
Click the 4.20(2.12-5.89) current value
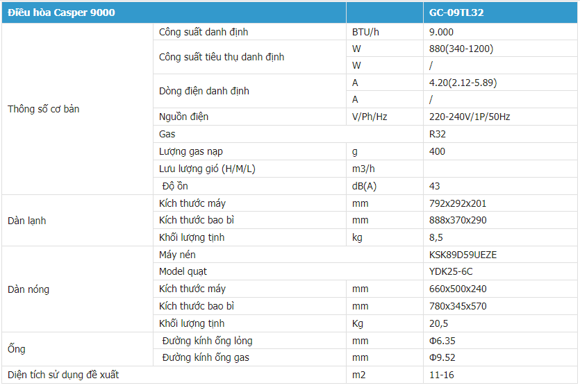[x=463, y=83]
